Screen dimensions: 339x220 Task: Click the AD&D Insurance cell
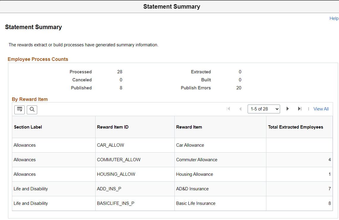[192, 189]
